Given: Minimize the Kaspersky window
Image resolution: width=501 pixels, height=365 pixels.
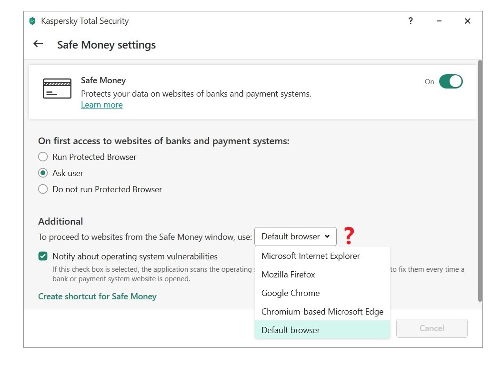Looking at the screenshot, I should coord(439,21).
